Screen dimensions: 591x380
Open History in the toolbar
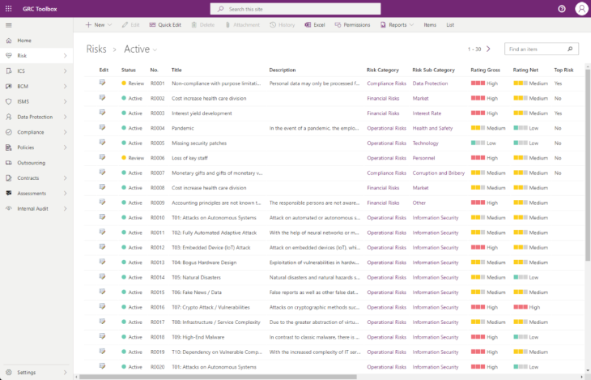click(x=283, y=25)
